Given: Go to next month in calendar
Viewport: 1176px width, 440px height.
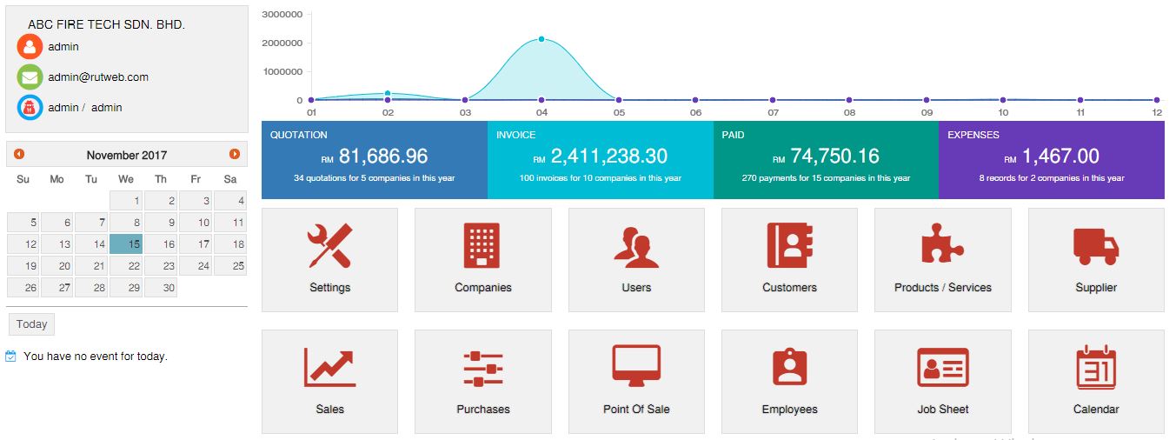Looking at the screenshot, I should 234,155.
